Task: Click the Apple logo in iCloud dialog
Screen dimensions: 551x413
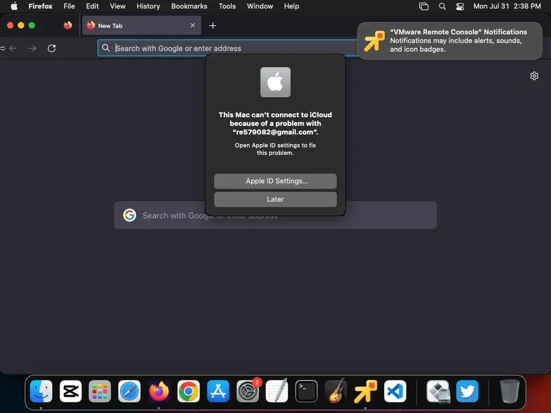Action: pos(275,82)
